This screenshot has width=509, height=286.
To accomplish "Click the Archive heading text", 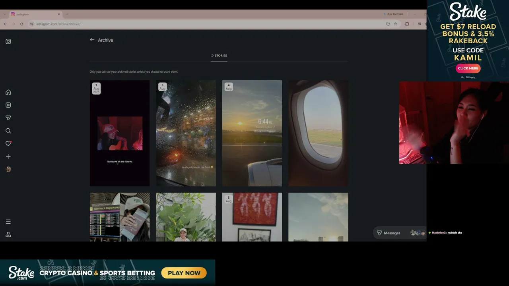I will (x=105, y=40).
